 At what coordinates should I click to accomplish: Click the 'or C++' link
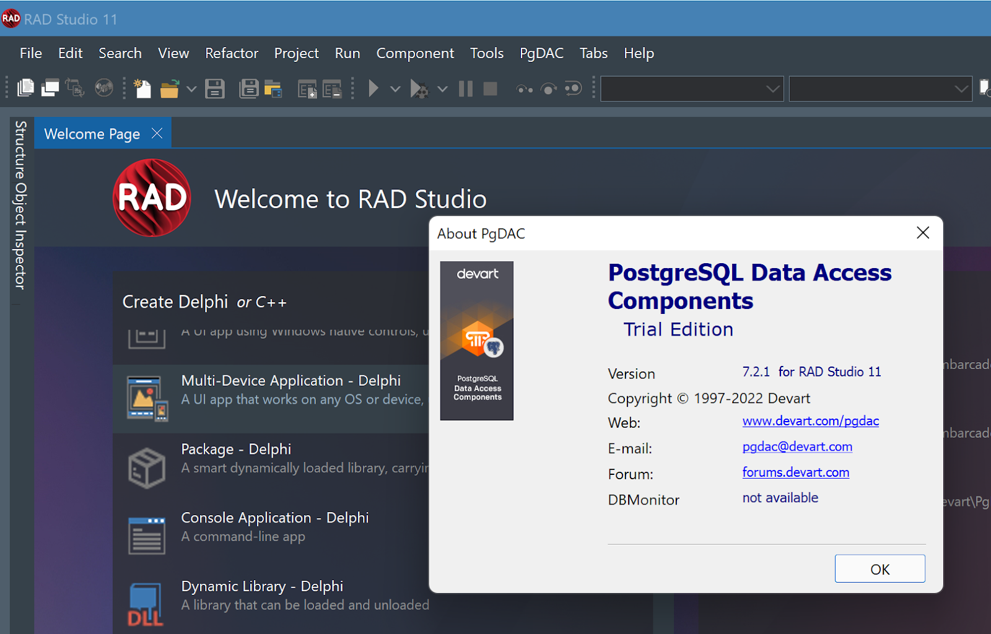[x=261, y=302]
